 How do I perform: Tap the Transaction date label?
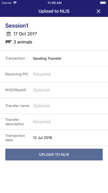(x=15, y=138)
